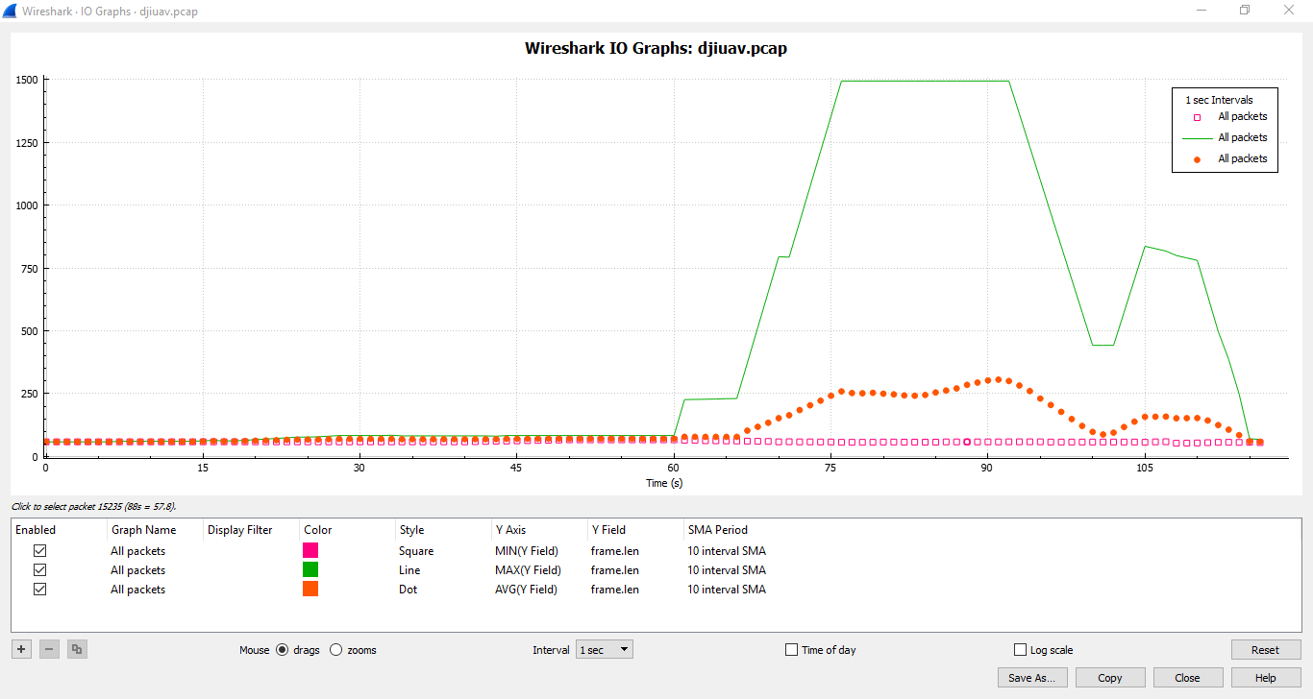This screenshot has width=1313, height=699.
Task: Select the Dot style cell
Action: tap(409, 590)
